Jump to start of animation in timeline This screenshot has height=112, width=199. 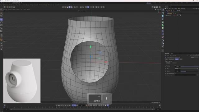[57, 105]
